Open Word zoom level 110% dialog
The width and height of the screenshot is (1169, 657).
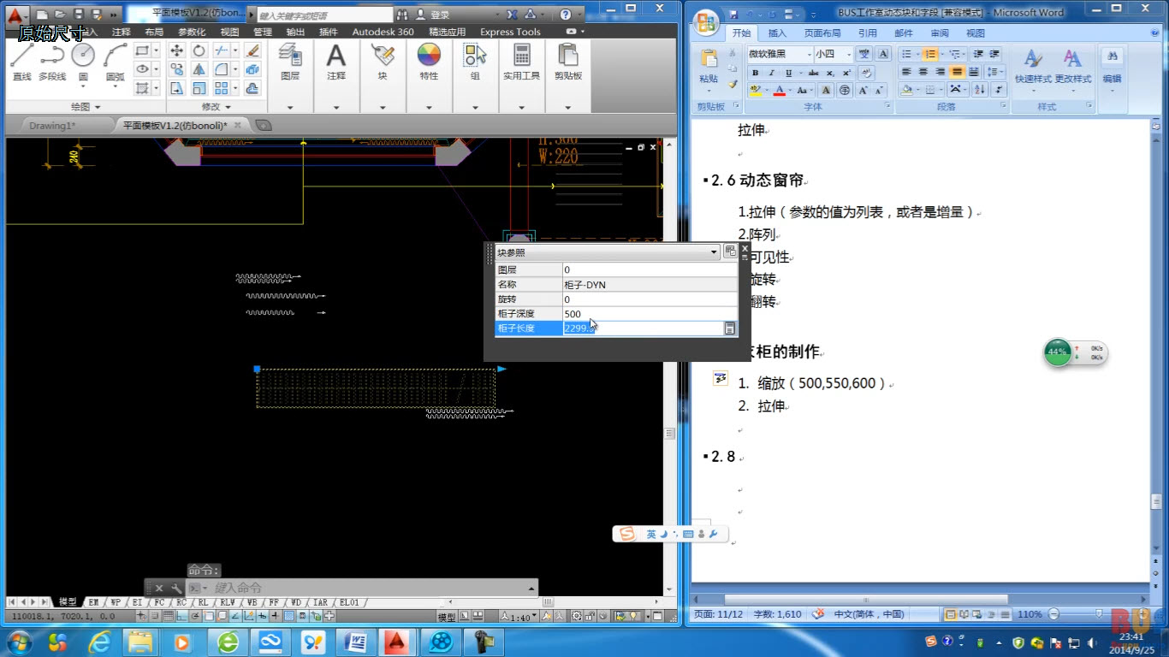pos(1030,614)
